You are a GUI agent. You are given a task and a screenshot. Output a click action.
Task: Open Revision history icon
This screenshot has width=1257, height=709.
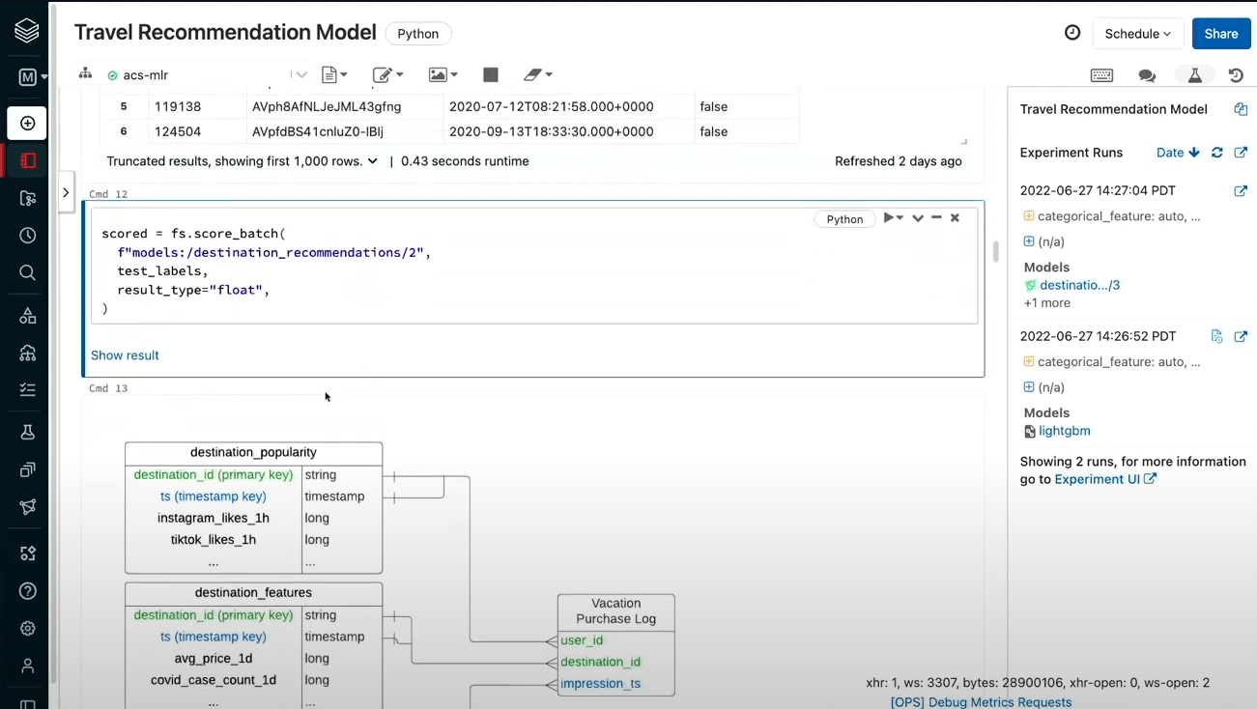(1236, 75)
